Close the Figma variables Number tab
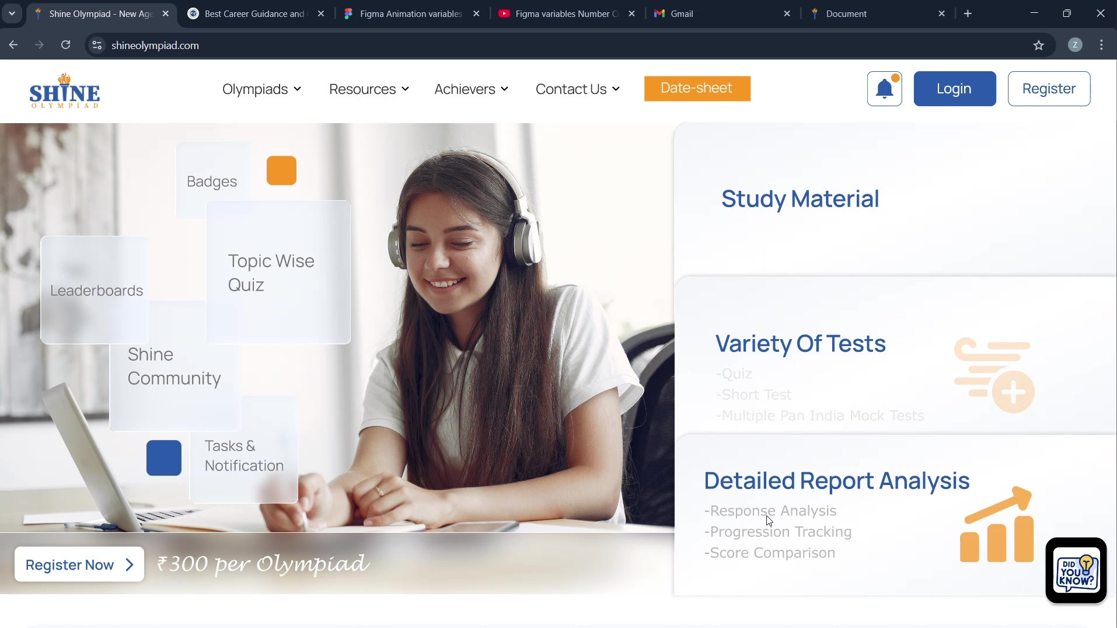The height and width of the screenshot is (628, 1117). pos(631,13)
